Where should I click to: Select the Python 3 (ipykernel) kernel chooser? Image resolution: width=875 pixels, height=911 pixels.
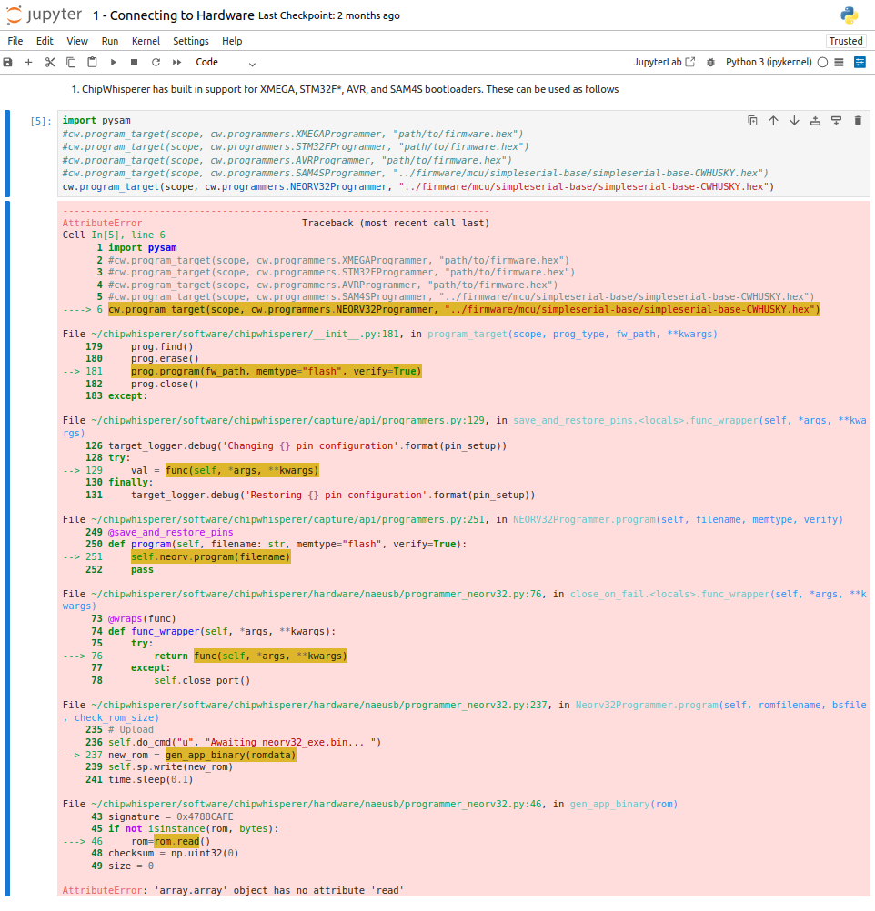(x=769, y=63)
